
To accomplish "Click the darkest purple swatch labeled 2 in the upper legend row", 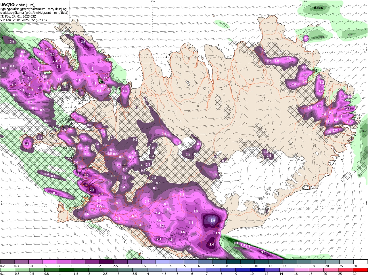I will point(106,262).
